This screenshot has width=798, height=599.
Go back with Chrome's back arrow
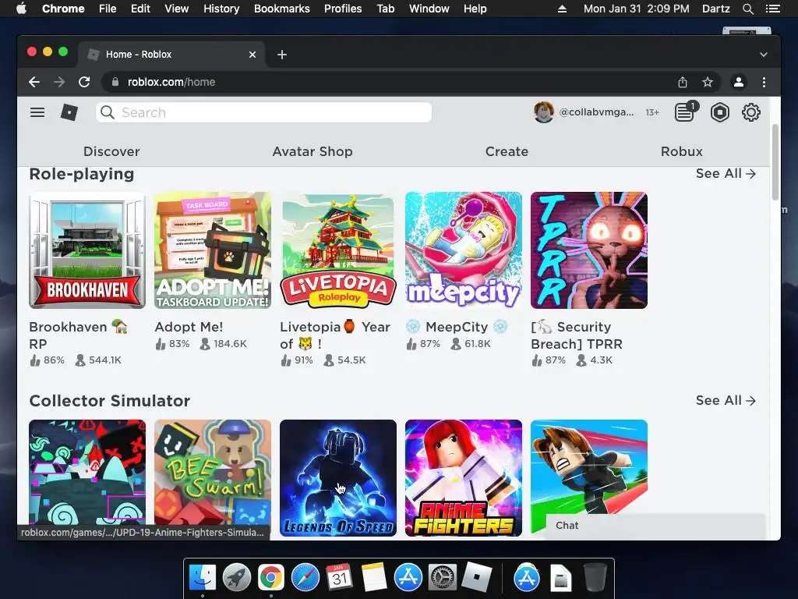pos(34,82)
